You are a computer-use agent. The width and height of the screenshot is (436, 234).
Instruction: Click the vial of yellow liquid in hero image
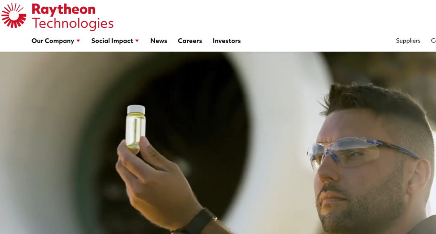coord(135,128)
